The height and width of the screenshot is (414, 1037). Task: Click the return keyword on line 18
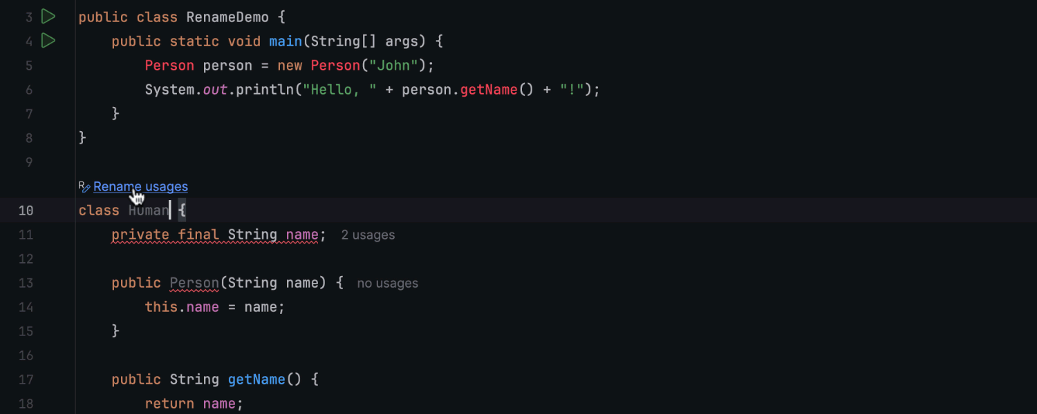click(169, 404)
